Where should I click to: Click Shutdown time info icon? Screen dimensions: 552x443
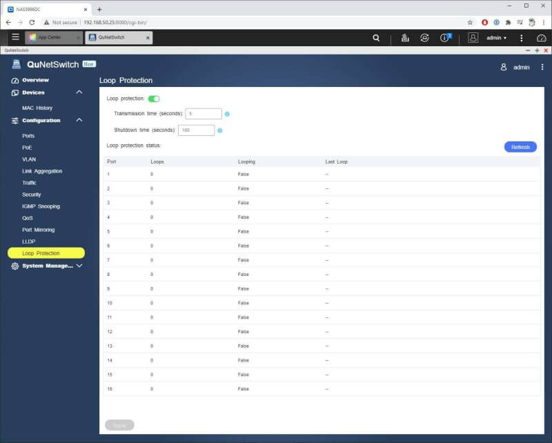(x=219, y=130)
